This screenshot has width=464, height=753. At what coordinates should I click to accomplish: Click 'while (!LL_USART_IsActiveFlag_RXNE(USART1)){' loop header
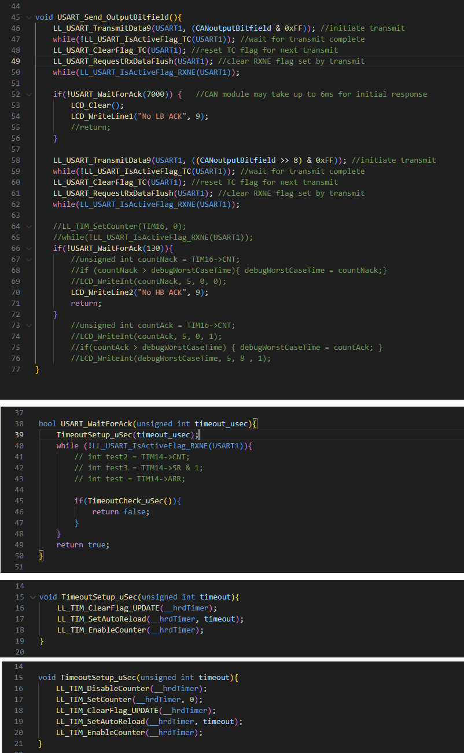[x=155, y=446]
